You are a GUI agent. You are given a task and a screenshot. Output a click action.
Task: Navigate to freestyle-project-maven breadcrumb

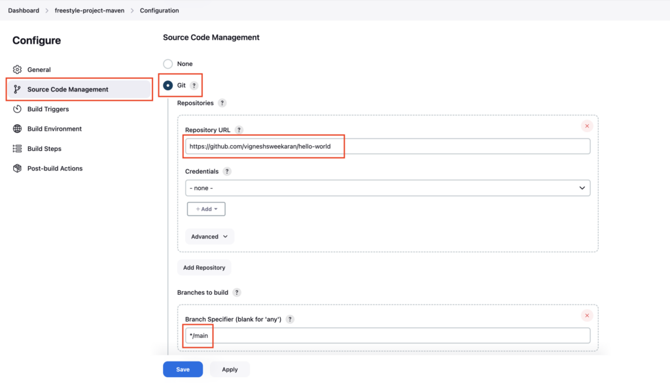[89, 10]
